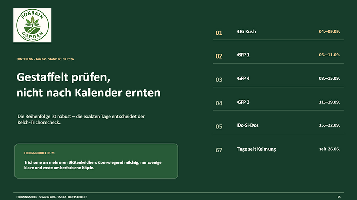Screen dimensions: 357x200
Task: Click the Foxrain Garden logo
Action: [x=32, y=25]
